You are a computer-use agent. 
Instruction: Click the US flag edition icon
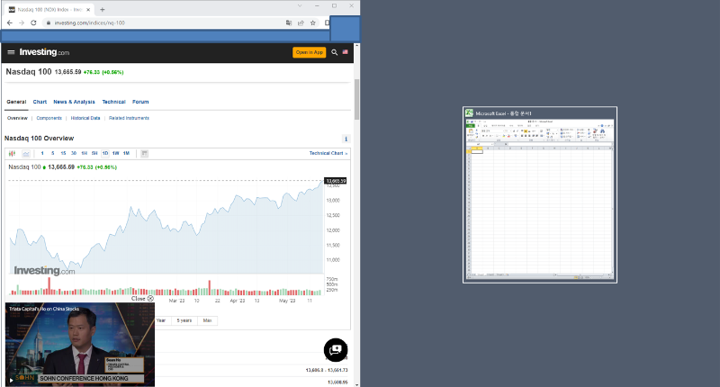(346, 52)
